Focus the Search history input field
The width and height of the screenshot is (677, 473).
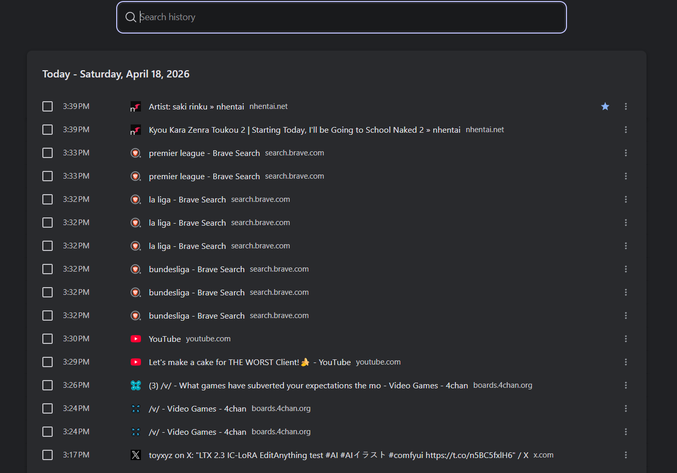point(341,18)
